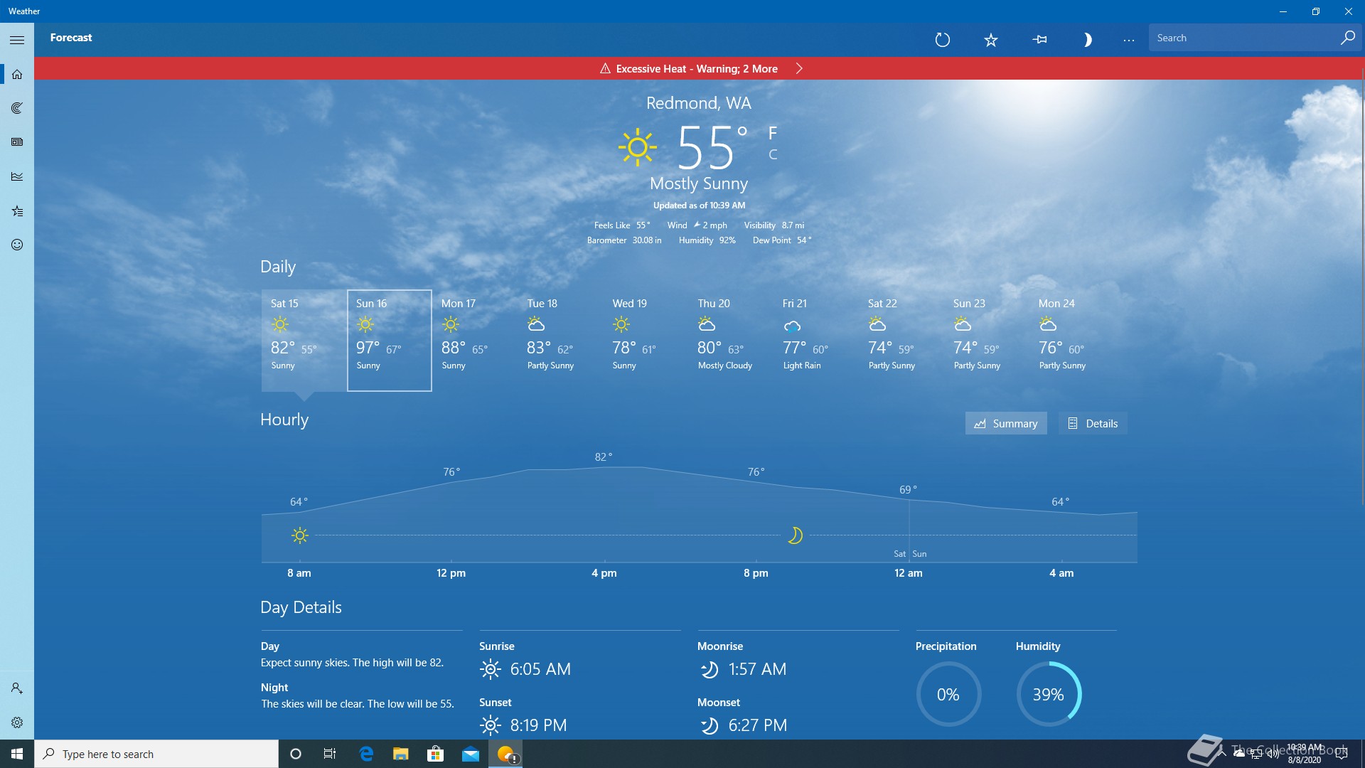1365x768 pixels.
Task: Switch to dark theme moon icon
Action: pos(1087,40)
